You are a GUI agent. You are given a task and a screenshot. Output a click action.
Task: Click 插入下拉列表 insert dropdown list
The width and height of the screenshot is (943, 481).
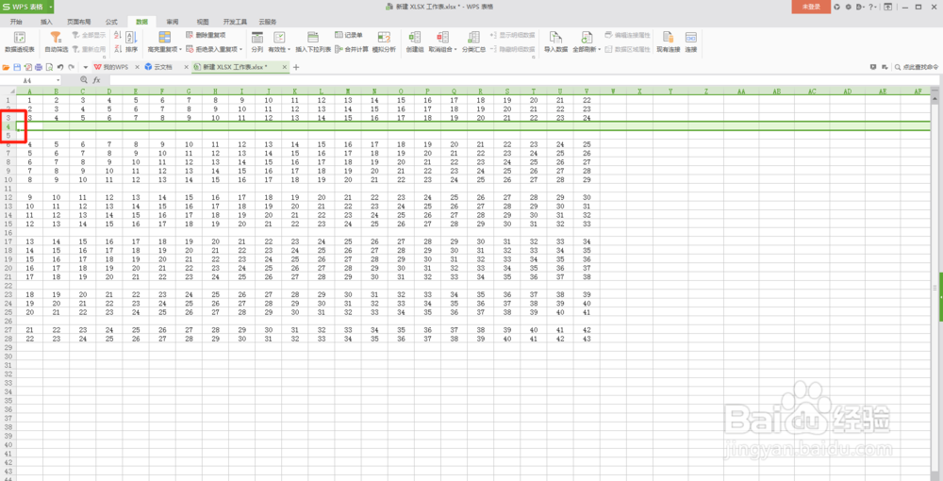coord(313,41)
